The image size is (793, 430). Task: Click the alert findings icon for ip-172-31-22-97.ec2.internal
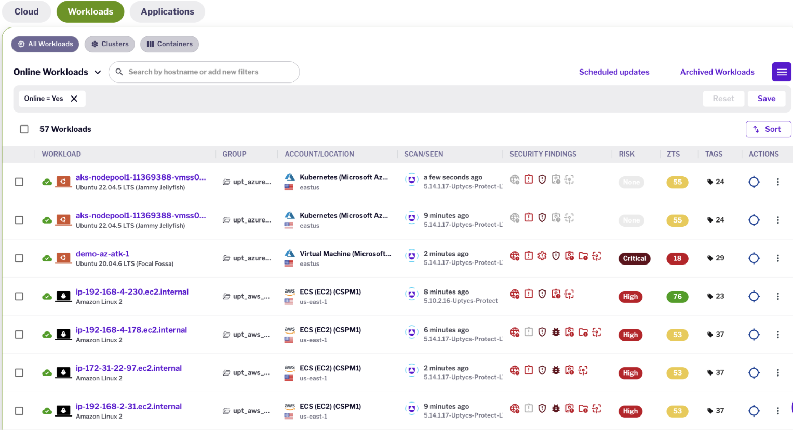pyautogui.click(x=529, y=370)
